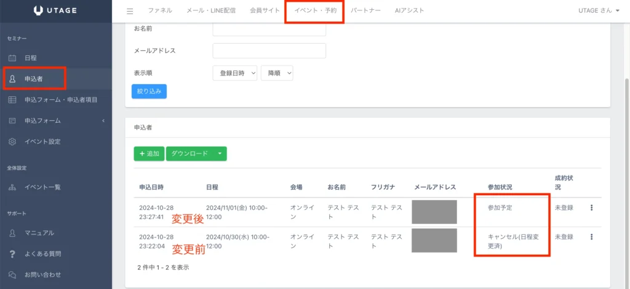Open the イベント・予約 menu tab
Viewport: 630px width, 289px height.
[314, 11]
